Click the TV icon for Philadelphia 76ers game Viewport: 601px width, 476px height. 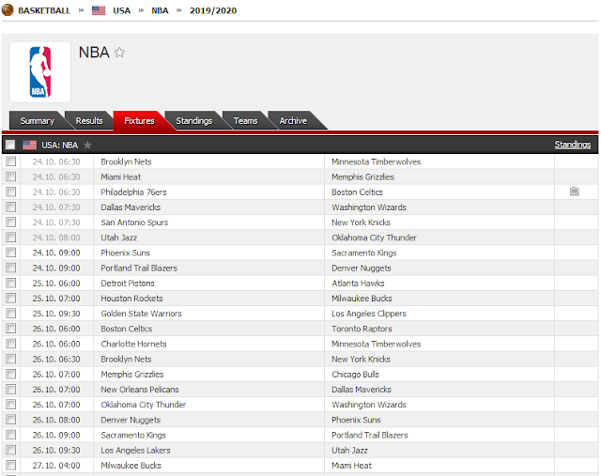tap(574, 191)
